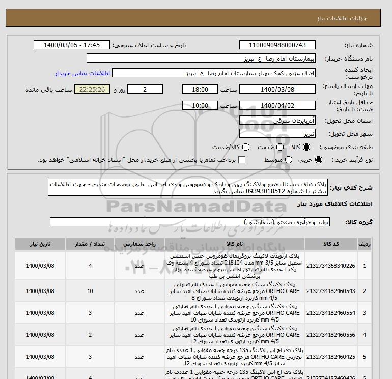This screenshot has width=392, height=379.
Task: Click the row 2 item name with 8 holes
Action: coord(235,291)
